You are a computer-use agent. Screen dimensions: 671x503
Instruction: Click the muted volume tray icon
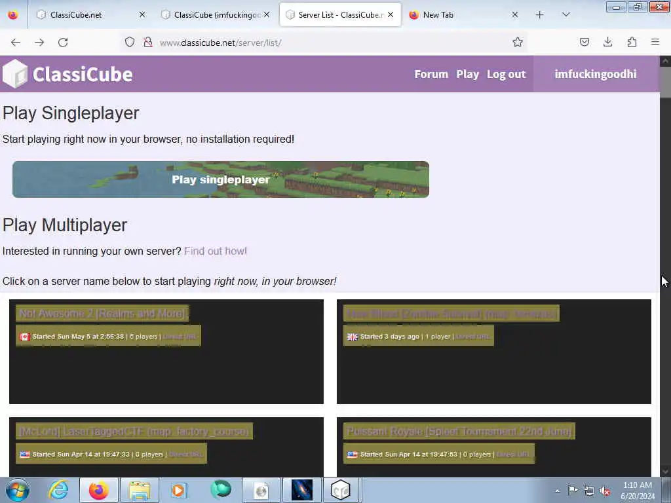(x=605, y=491)
